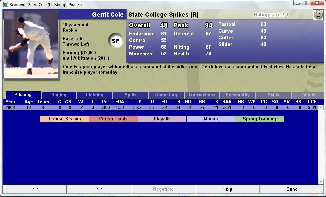The height and width of the screenshot is (197, 326).
Task: Select the 2008 season stats row
Action: [x=160, y=108]
